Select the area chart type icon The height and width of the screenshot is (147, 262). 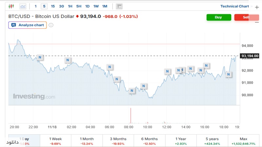coord(23,6)
